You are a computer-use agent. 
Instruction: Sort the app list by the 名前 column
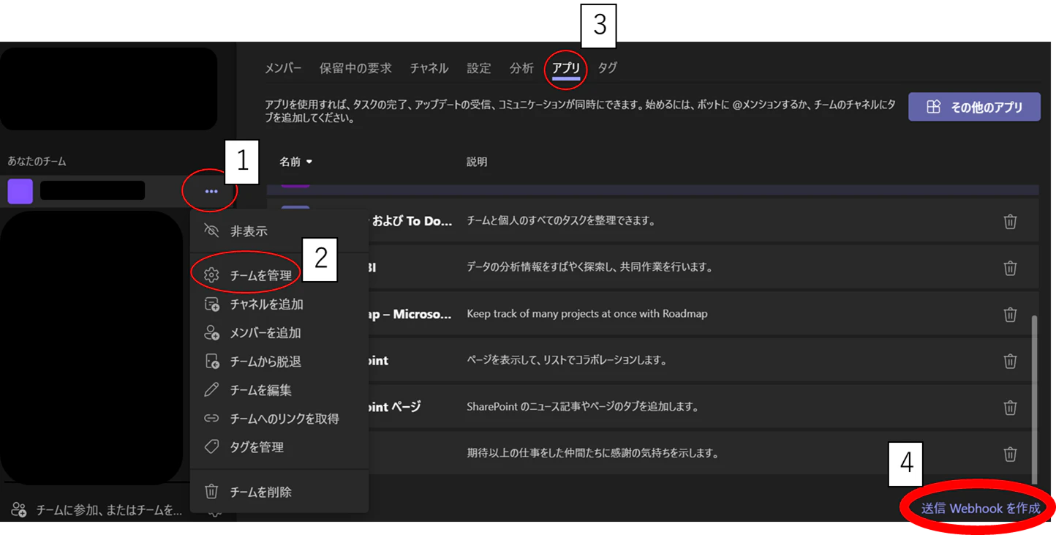click(x=296, y=162)
